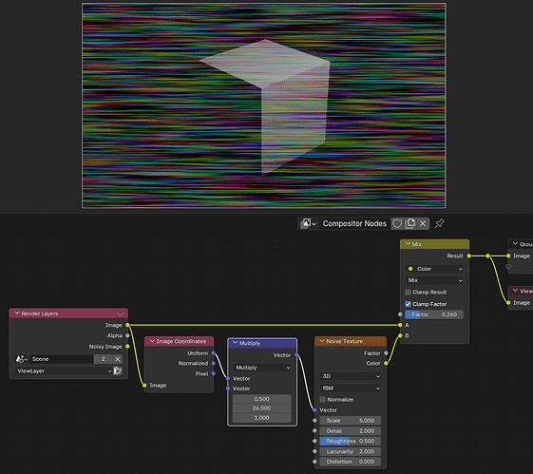Select the ViewLayer dropdown
Screen dimensions: 533x474
pyautogui.click(x=64, y=371)
